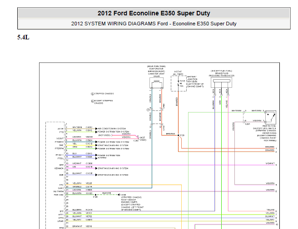
Task: Click the 'APP2' pin label
Action: pos(61,218)
